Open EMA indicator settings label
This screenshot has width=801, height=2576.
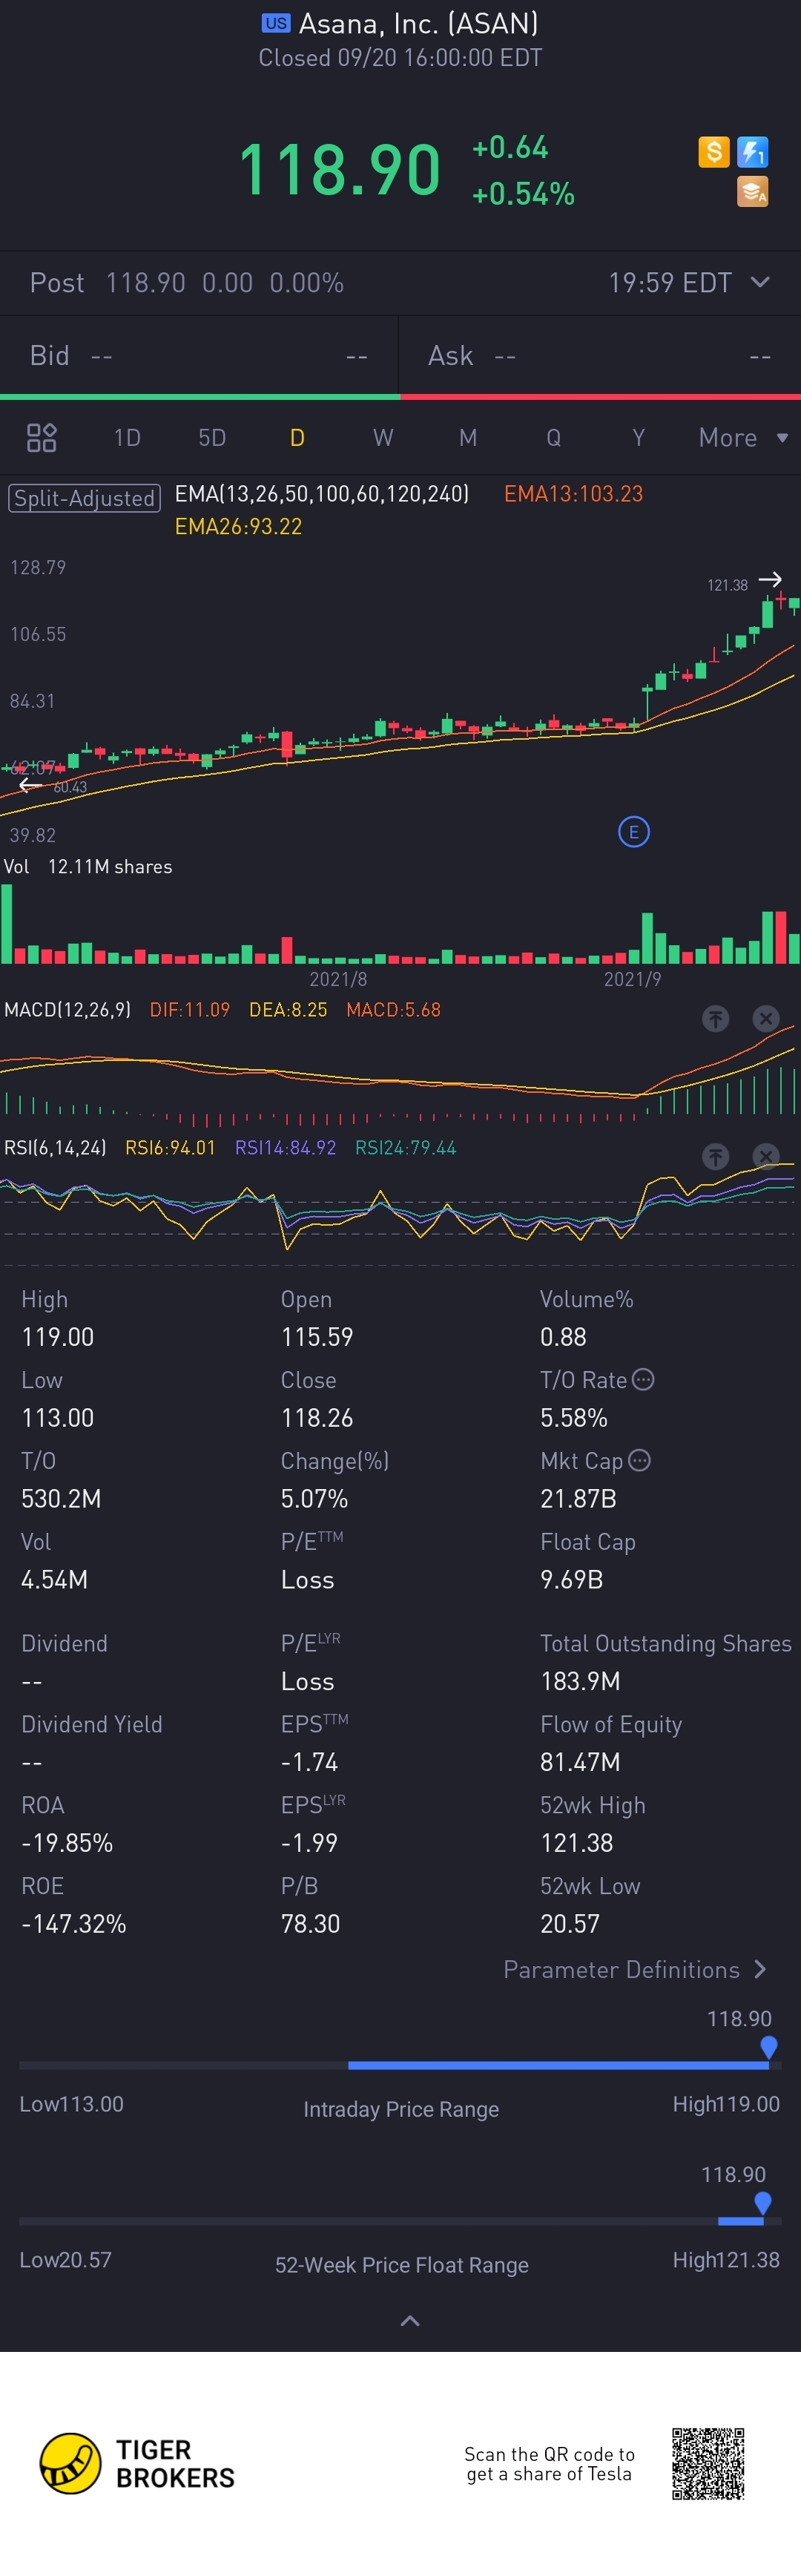coord(321,494)
